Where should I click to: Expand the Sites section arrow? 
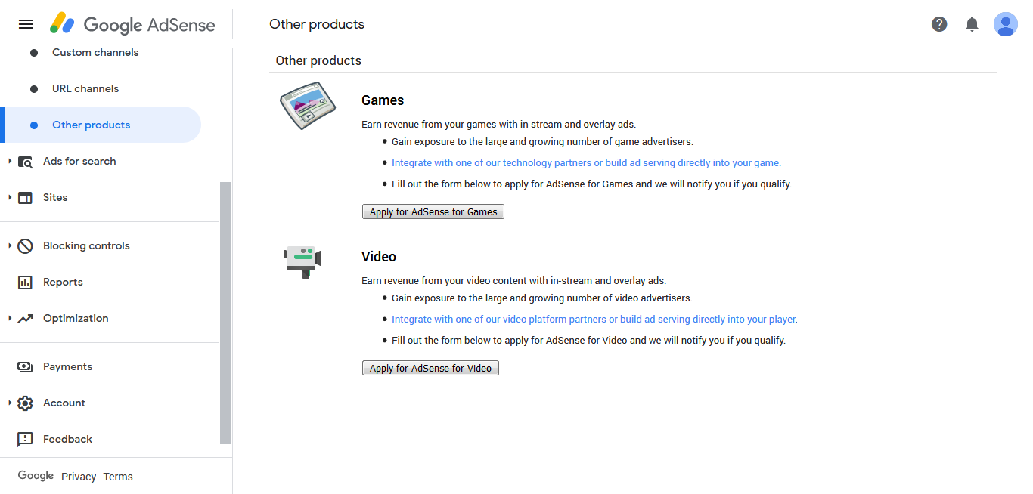[10, 197]
